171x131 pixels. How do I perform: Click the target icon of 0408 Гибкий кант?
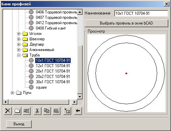31,28
